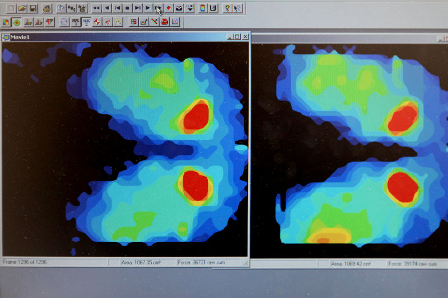Select 'Area: 1069.42 cm²' in the right window
The height and width of the screenshot is (298, 448).
351,264
